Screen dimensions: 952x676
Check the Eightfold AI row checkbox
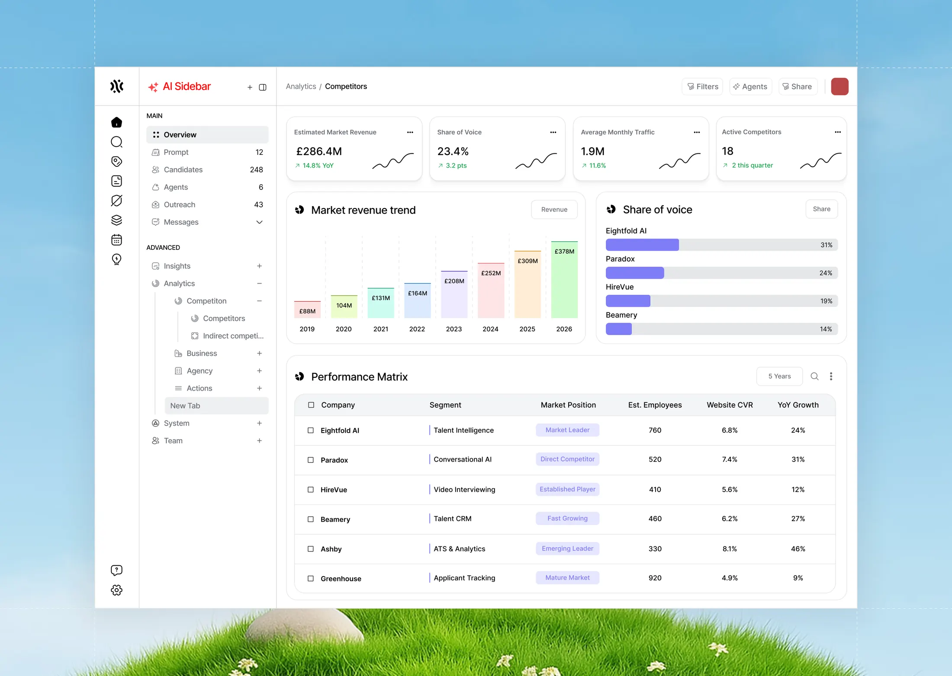pyautogui.click(x=311, y=430)
